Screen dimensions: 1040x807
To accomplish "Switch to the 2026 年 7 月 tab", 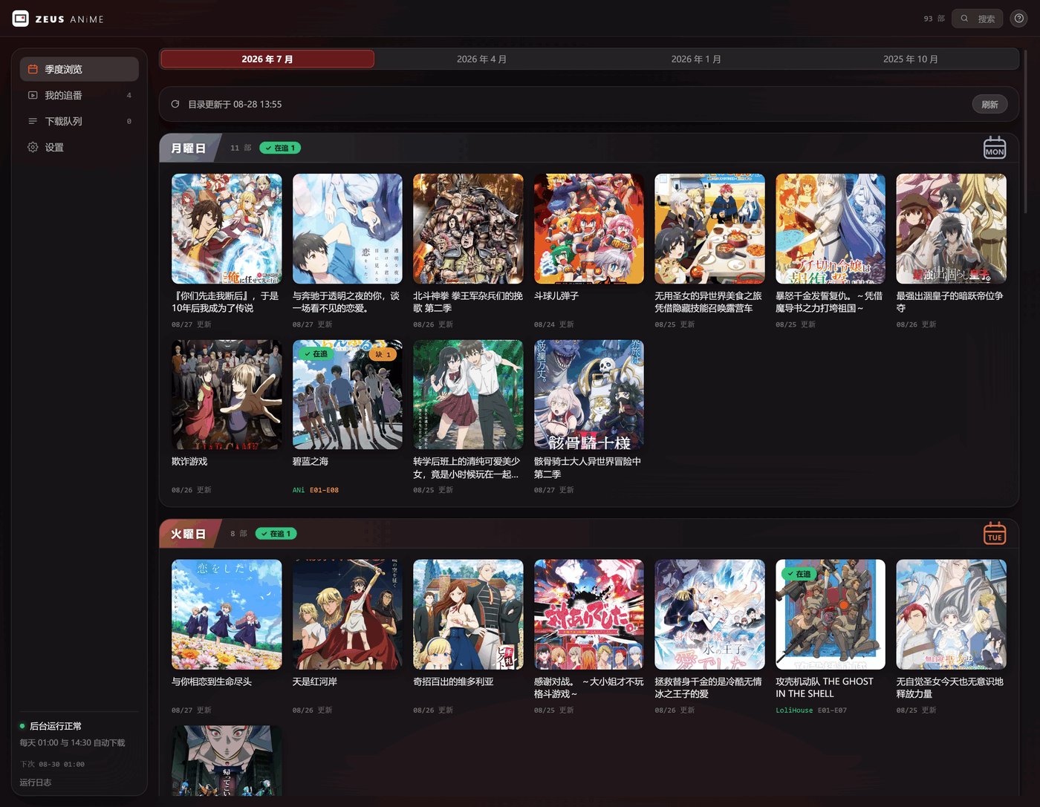I will (267, 59).
